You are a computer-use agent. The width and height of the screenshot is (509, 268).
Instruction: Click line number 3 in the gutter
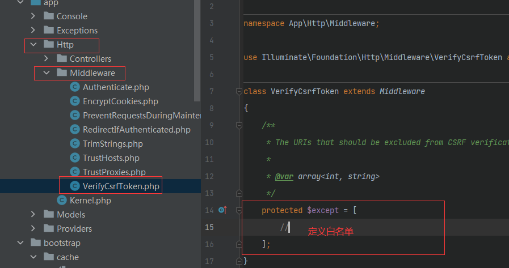pyautogui.click(x=212, y=23)
